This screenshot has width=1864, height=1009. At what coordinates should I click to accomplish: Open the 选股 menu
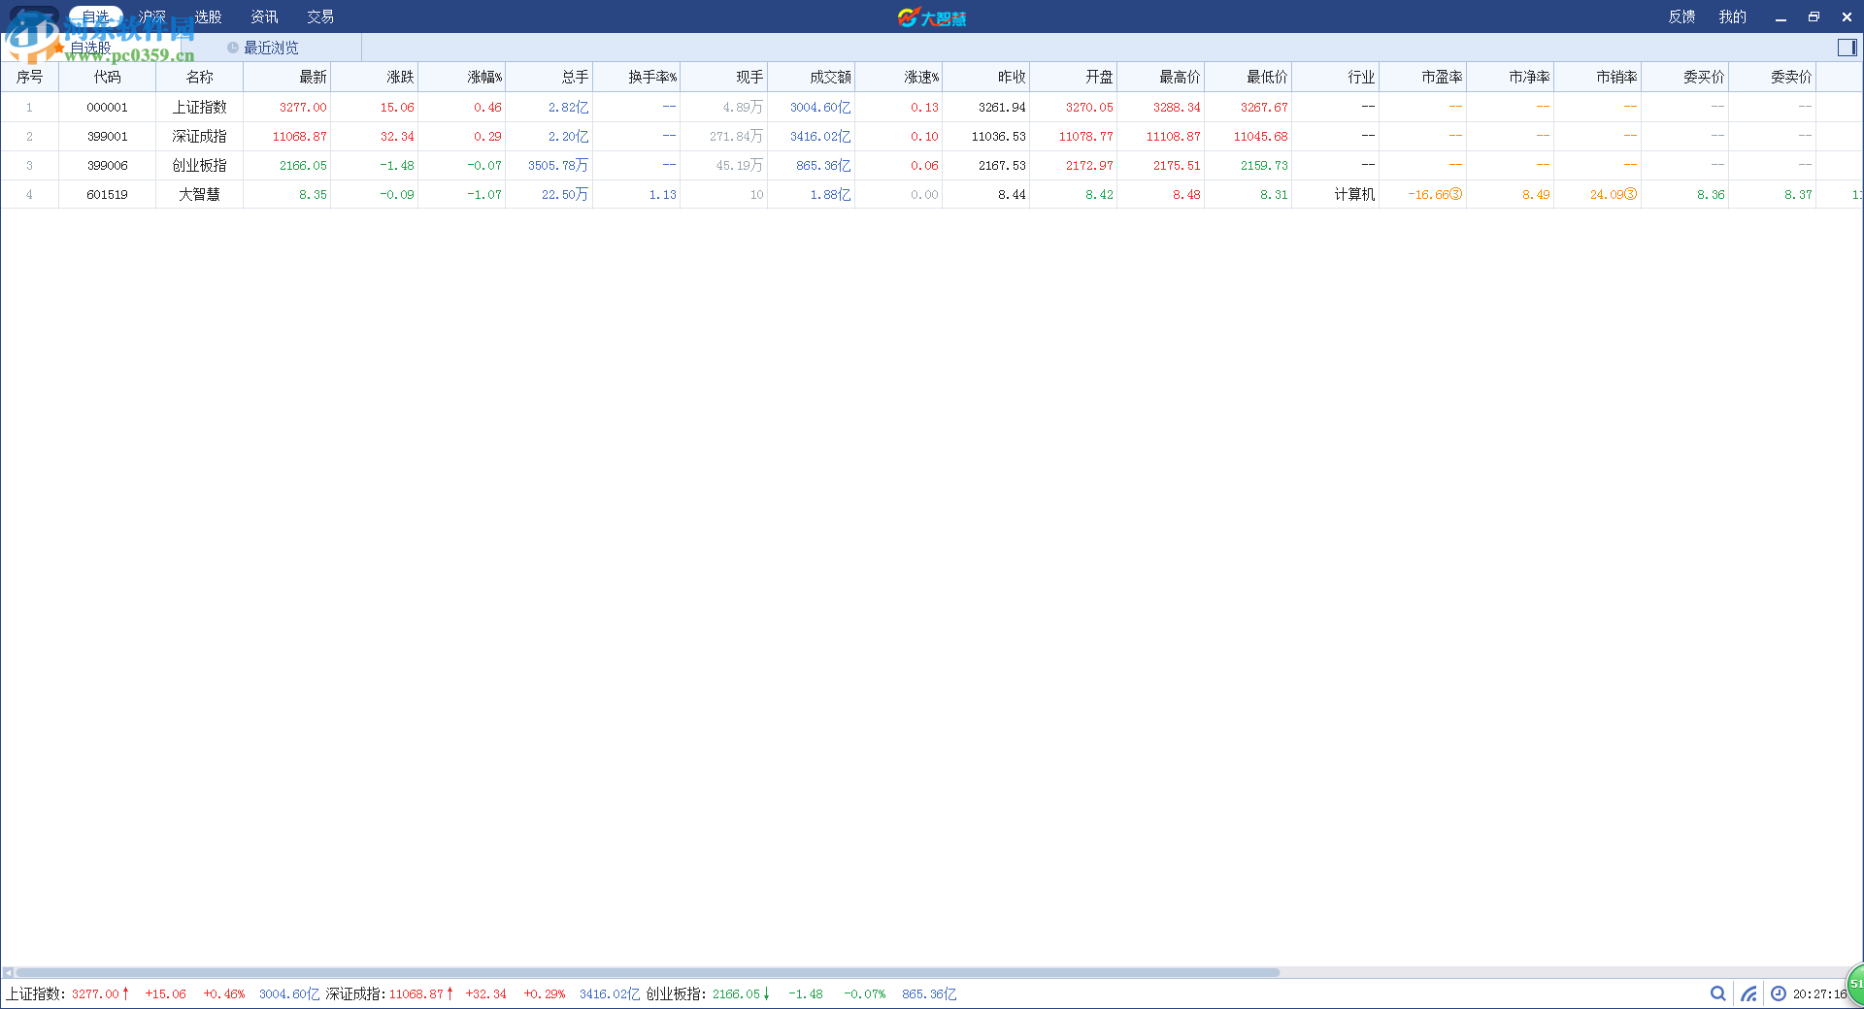(208, 16)
